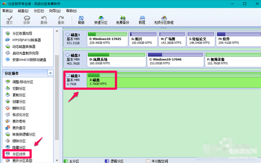Click sidebar scrollbar down arrow

(57, 160)
